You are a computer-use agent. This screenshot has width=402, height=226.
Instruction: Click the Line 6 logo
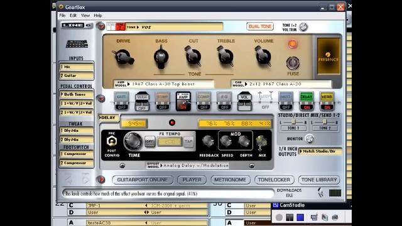click(76, 25)
